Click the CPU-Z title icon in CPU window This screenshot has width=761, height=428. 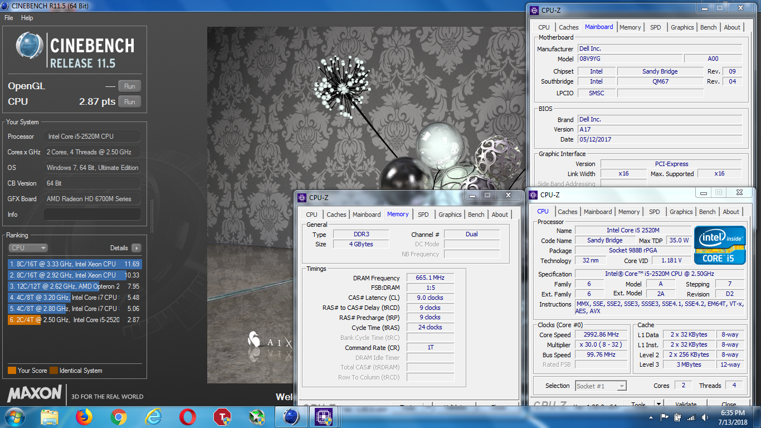point(533,194)
